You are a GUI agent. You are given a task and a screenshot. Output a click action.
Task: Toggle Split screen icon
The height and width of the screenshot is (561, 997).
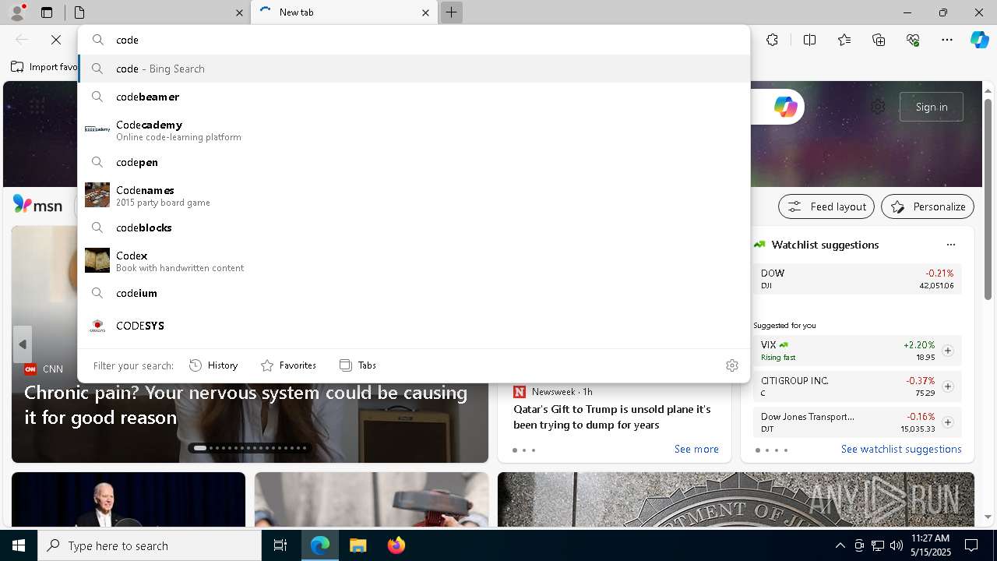(809, 40)
